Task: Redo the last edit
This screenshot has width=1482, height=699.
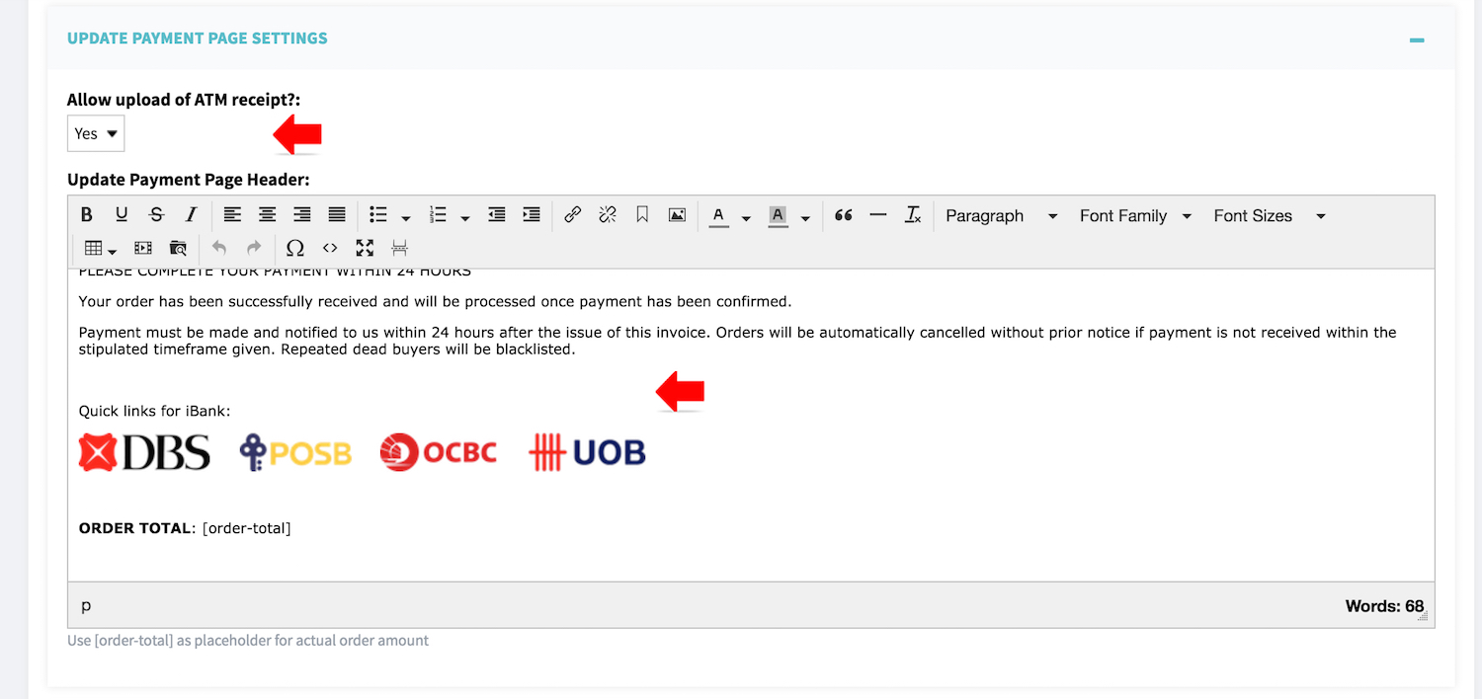Action: point(254,248)
